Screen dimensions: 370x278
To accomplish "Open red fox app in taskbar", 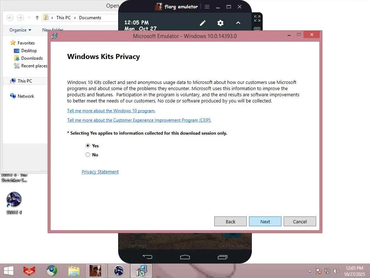I will point(29,271).
